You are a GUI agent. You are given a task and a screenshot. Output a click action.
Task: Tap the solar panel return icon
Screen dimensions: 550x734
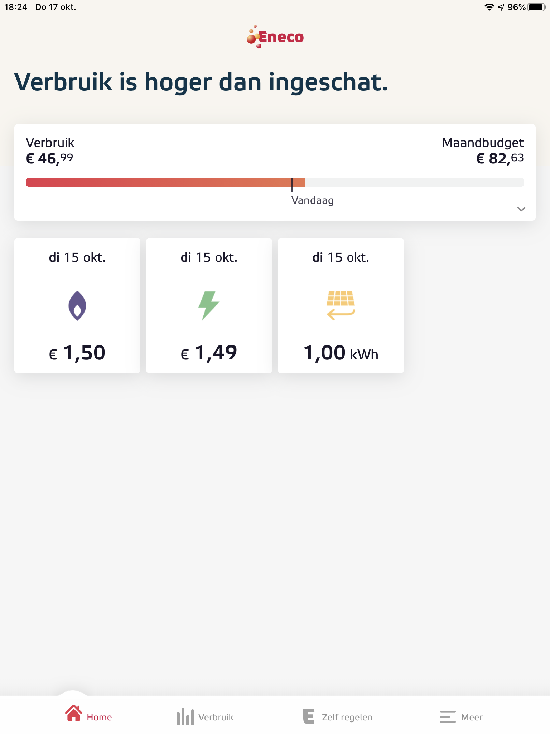341,305
